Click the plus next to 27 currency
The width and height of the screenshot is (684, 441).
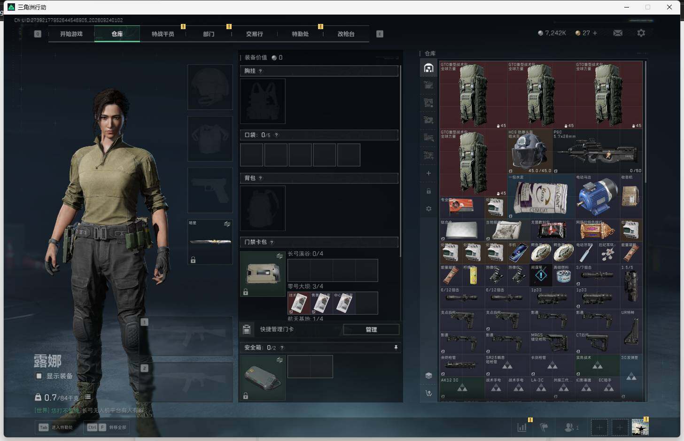click(595, 33)
